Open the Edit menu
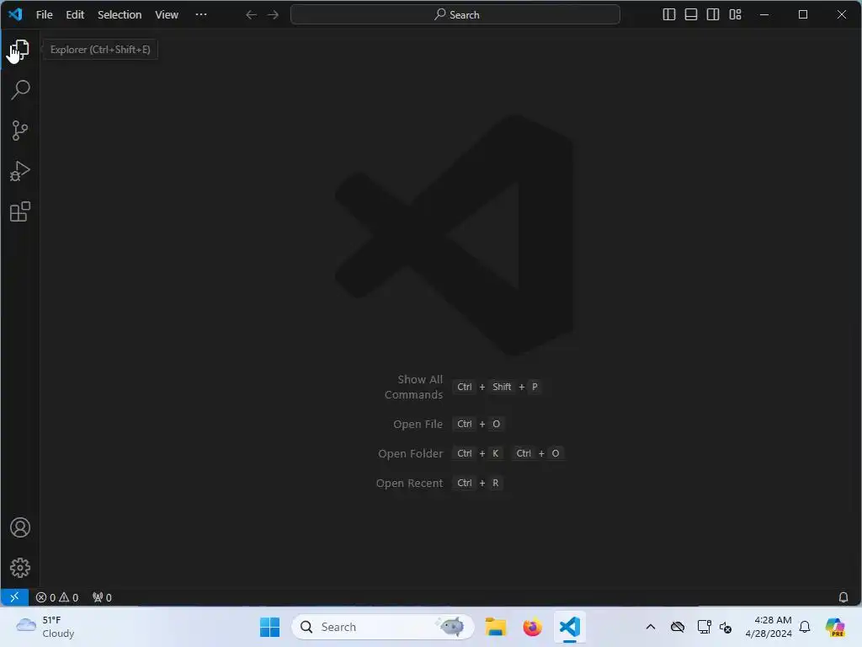 coord(75,15)
